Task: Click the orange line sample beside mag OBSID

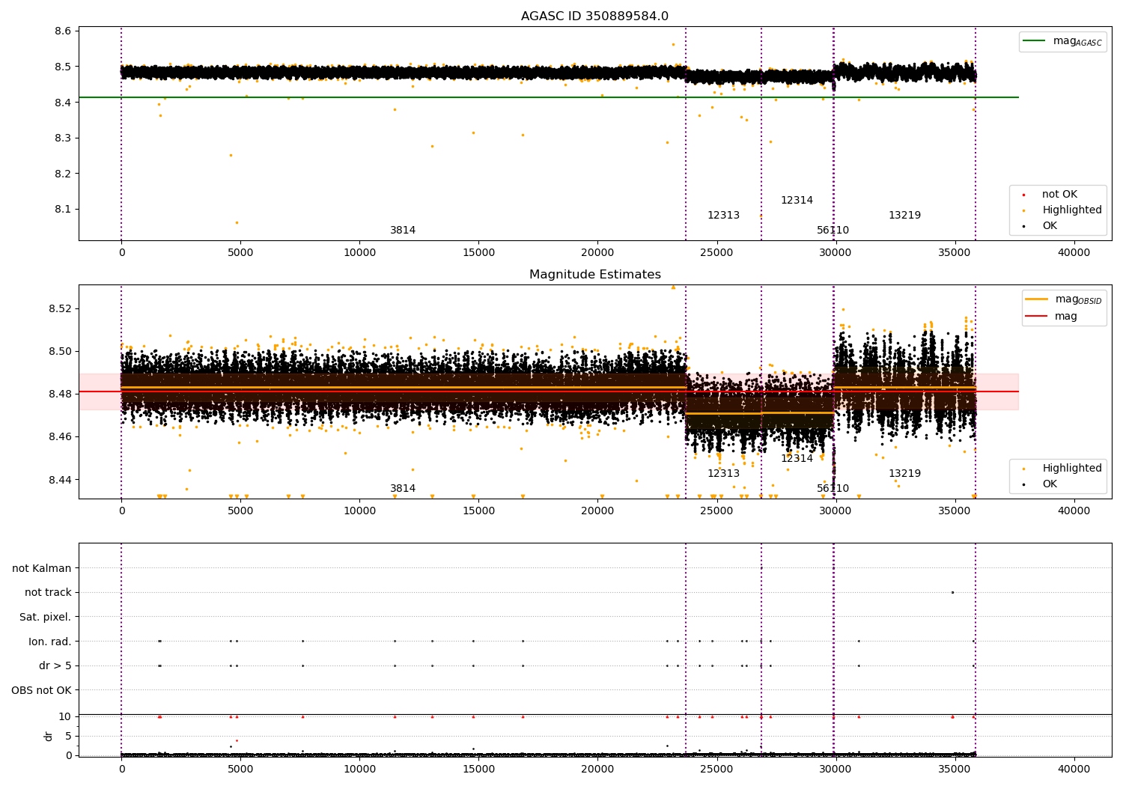Action: 1037,299
